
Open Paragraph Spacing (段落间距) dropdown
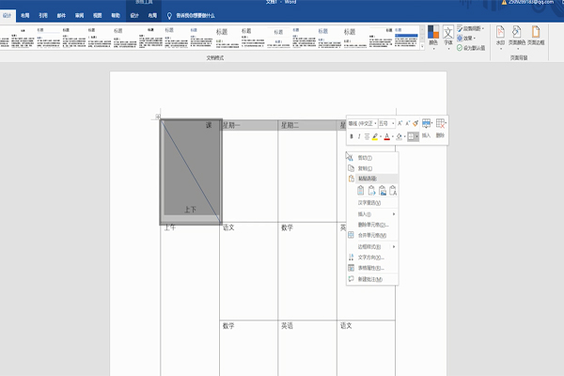coord(471,28)
